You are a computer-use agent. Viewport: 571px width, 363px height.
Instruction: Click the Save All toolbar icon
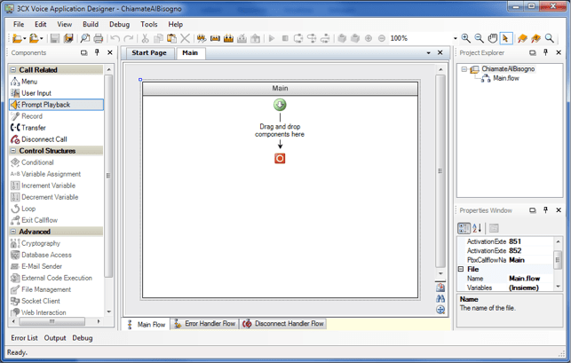68,38
